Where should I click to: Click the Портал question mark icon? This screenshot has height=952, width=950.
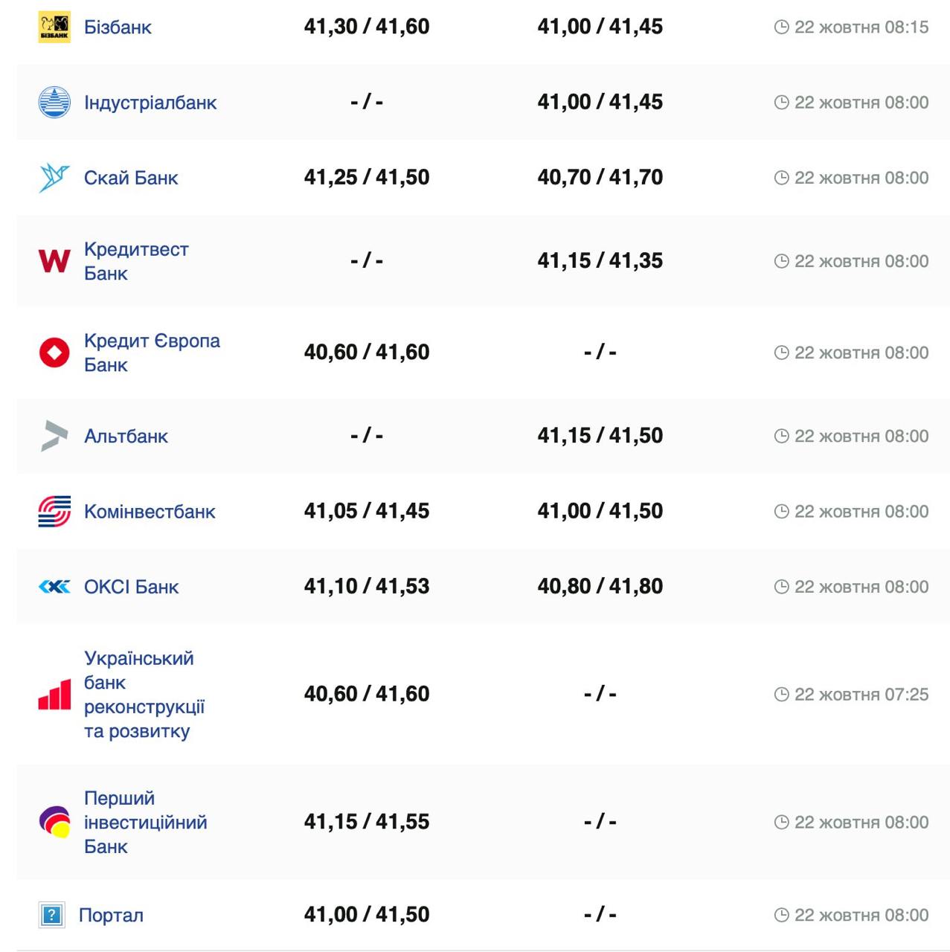coord(51,915)
